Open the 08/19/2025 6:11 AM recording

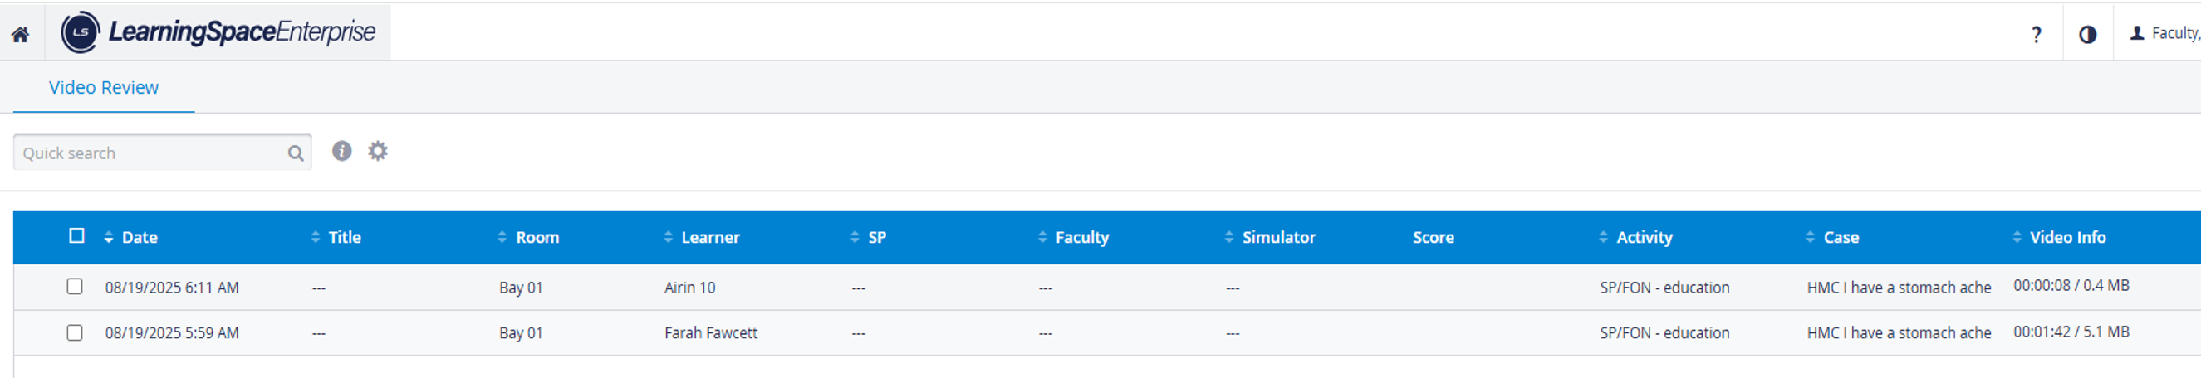point(172,288)
